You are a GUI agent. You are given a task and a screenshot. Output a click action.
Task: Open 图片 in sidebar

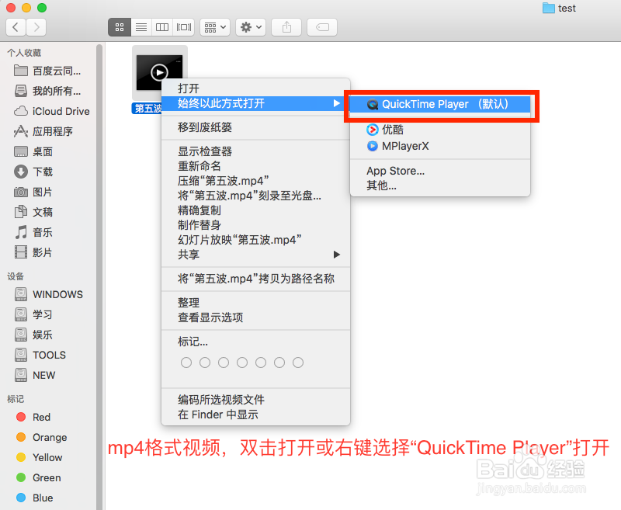click(33, 192)
